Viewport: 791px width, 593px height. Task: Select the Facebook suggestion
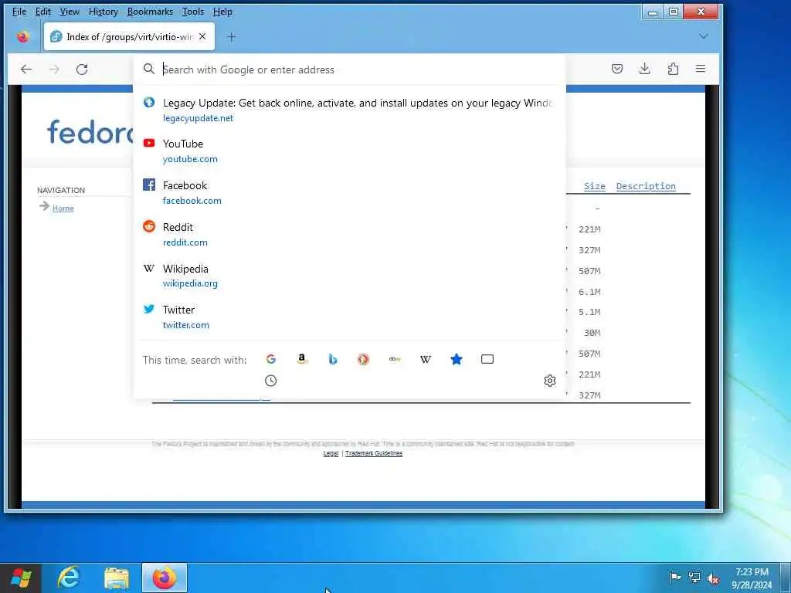click(x=349, y=192)
